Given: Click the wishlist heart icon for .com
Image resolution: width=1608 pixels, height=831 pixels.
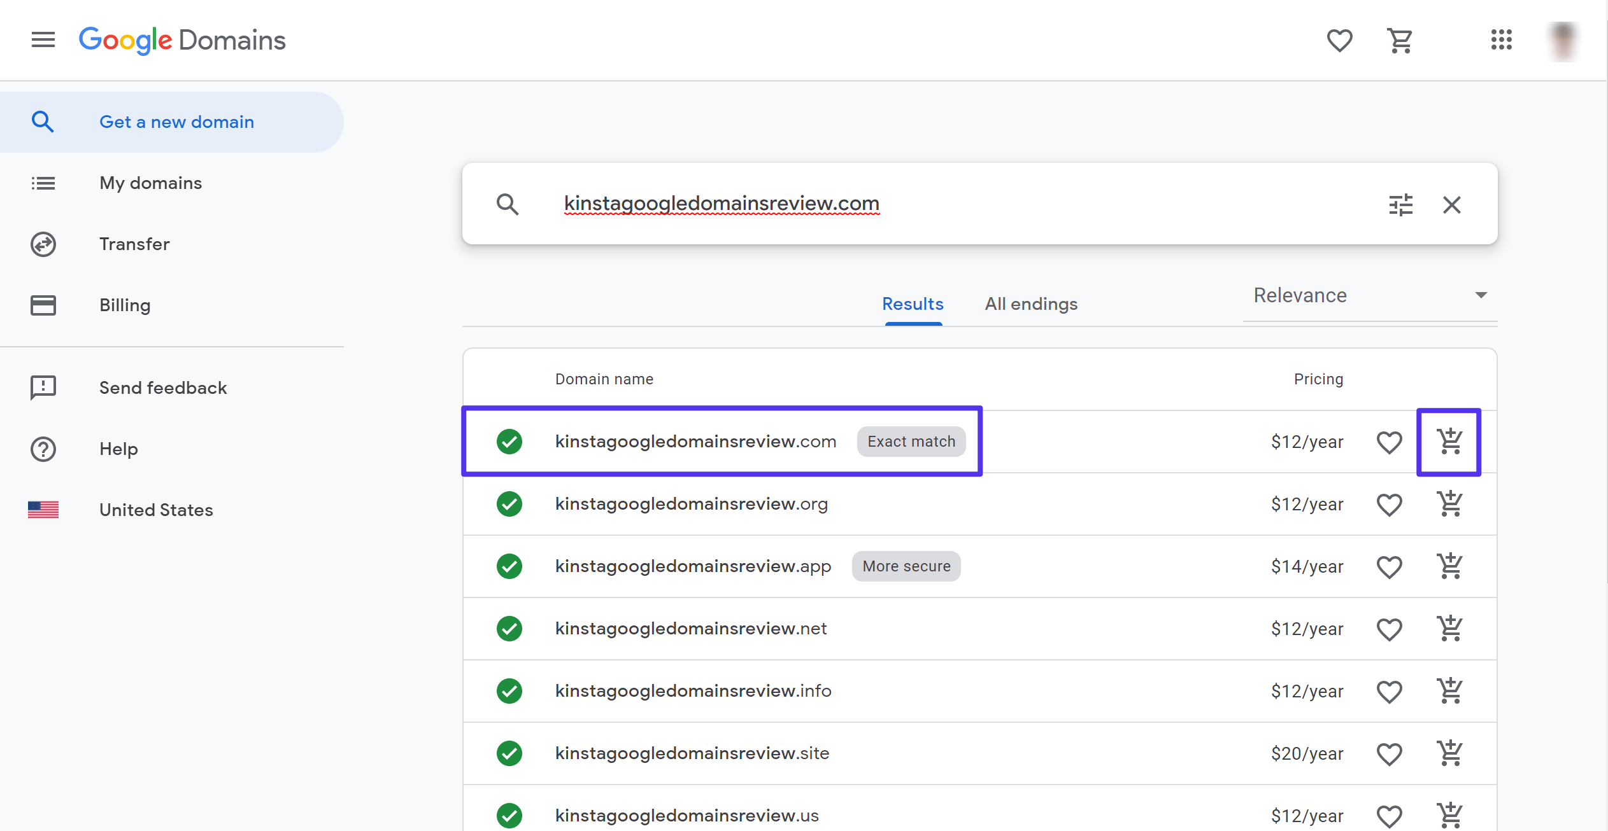Looking at the screenshot, I should [1390, 441].
